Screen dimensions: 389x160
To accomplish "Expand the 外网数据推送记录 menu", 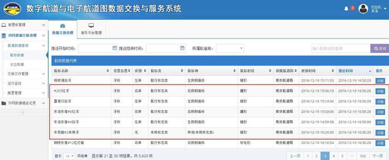I will click(44, 103).
